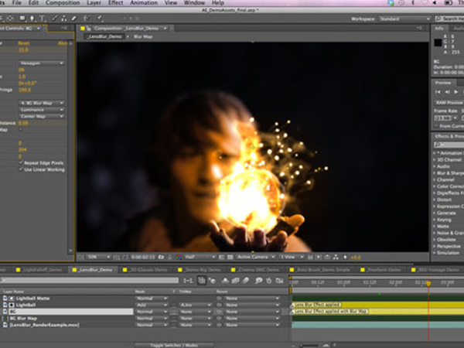Toggle the Invert Blur Map checkbox
Image resolution: width=464 pixels, height=348 pixels.
pos(20,129)
